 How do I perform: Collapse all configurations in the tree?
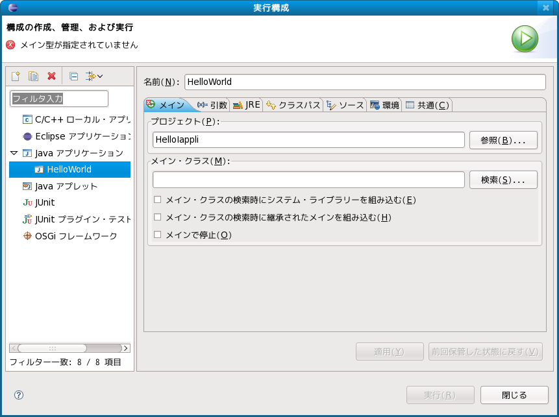point(74,77)
